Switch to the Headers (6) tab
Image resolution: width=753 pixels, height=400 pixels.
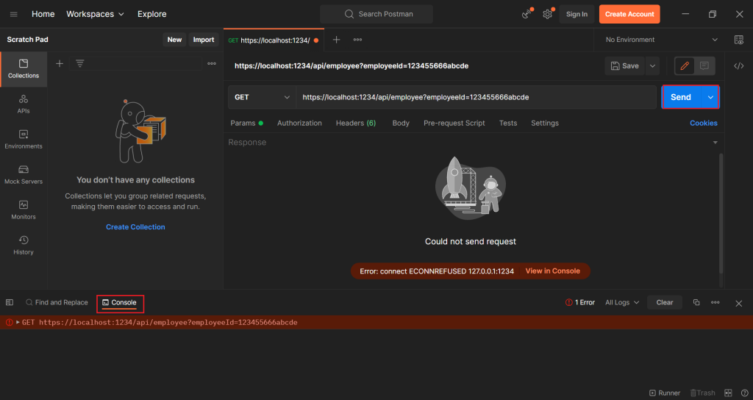coord(356,123)
